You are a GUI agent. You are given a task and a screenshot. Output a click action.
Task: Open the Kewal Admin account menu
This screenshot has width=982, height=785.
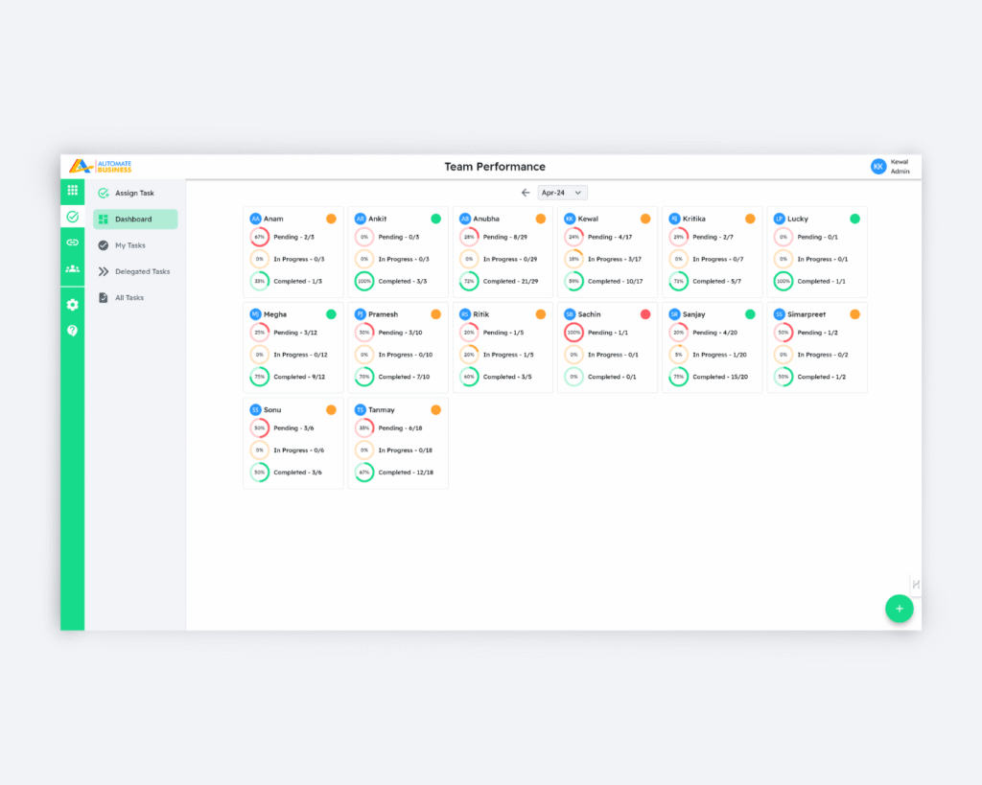(900, 167)
